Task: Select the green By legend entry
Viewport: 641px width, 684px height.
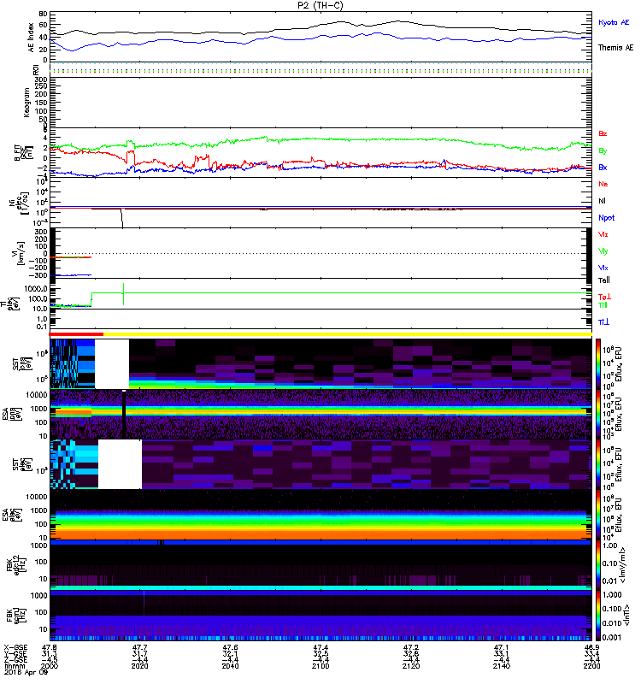Action: pos(603,150)
